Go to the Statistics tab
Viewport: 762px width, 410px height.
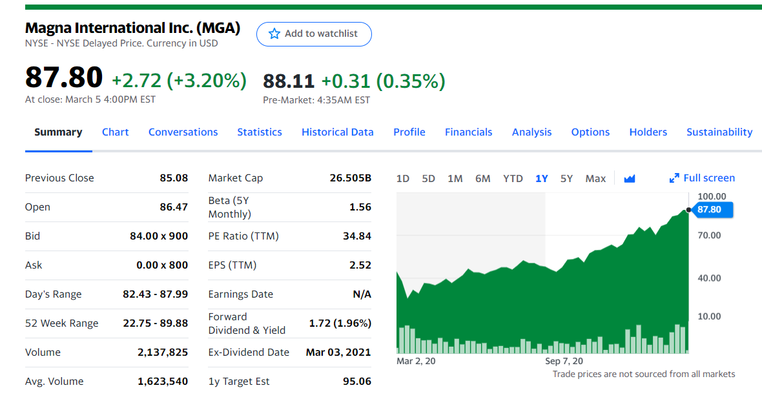click(x=260, y=132)
